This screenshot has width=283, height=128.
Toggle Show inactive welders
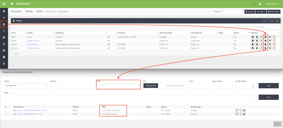coord(51,12)
